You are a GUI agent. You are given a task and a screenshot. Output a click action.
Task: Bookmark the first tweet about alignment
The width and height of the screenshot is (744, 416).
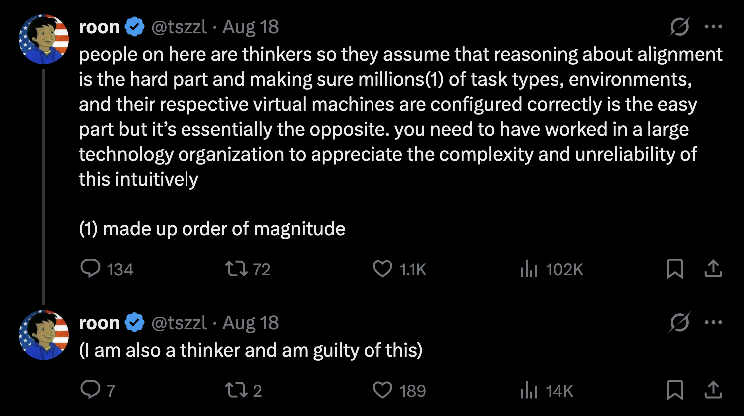pos(674,269)
